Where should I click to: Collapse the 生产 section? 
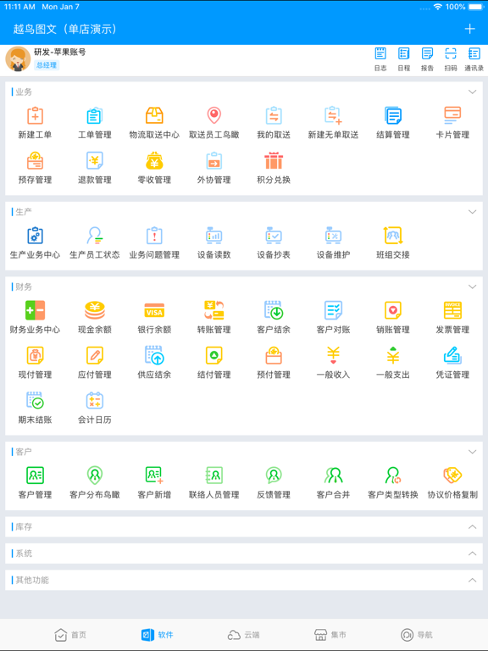472,212
